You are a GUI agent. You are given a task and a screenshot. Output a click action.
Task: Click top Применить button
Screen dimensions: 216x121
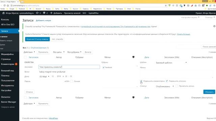pyautogui.click(x=43, y=52)
